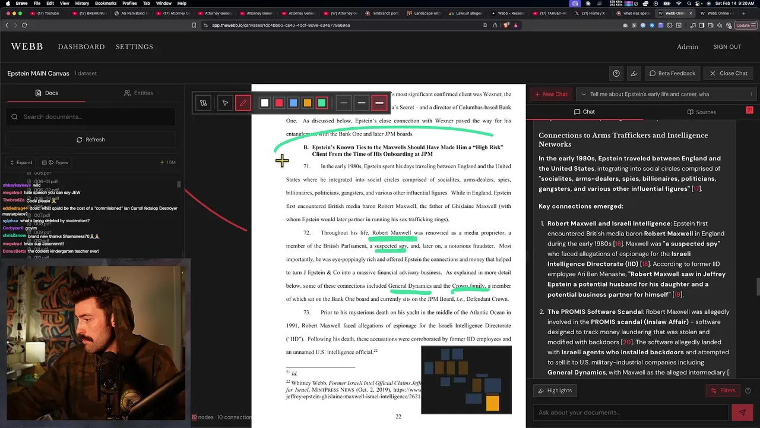760x428 pixels.
Task: Open the Docs tab
Action: [46, 93]
